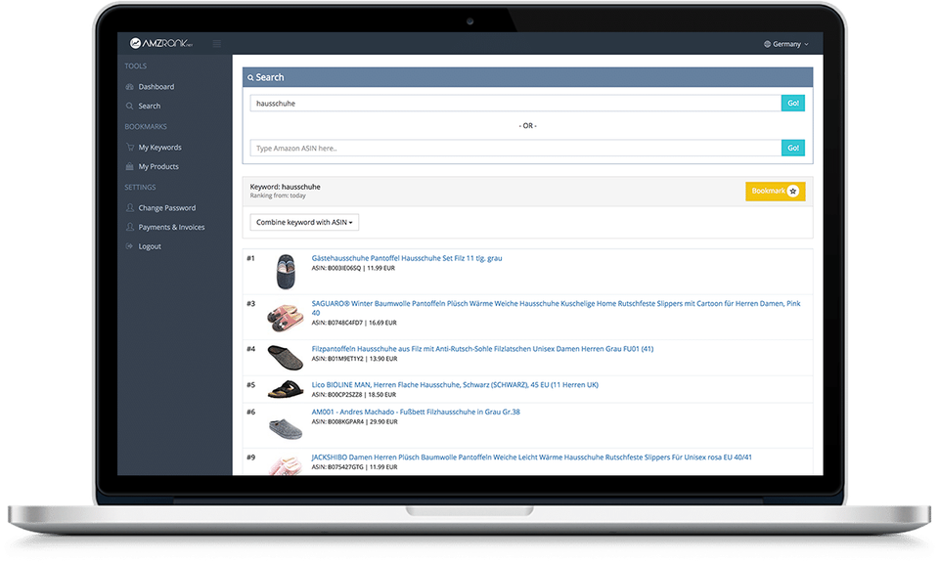Click the Search magnifier icon in sidebar
The image size is (939, 567).
tap(130, 107)
